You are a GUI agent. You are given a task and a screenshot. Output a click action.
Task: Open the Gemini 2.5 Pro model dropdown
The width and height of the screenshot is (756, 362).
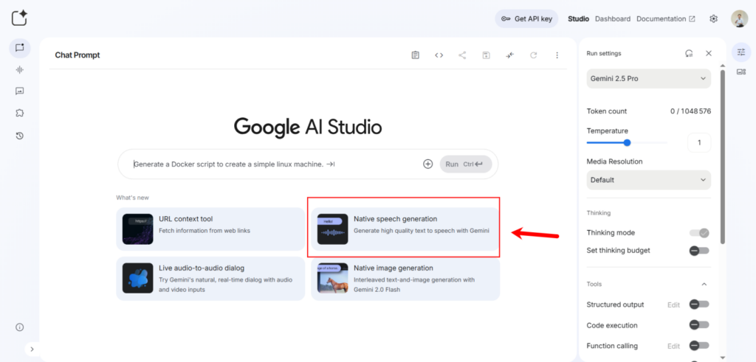648,78
